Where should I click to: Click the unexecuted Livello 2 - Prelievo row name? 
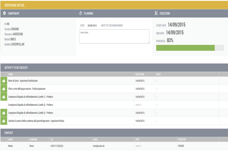[31, 105]
